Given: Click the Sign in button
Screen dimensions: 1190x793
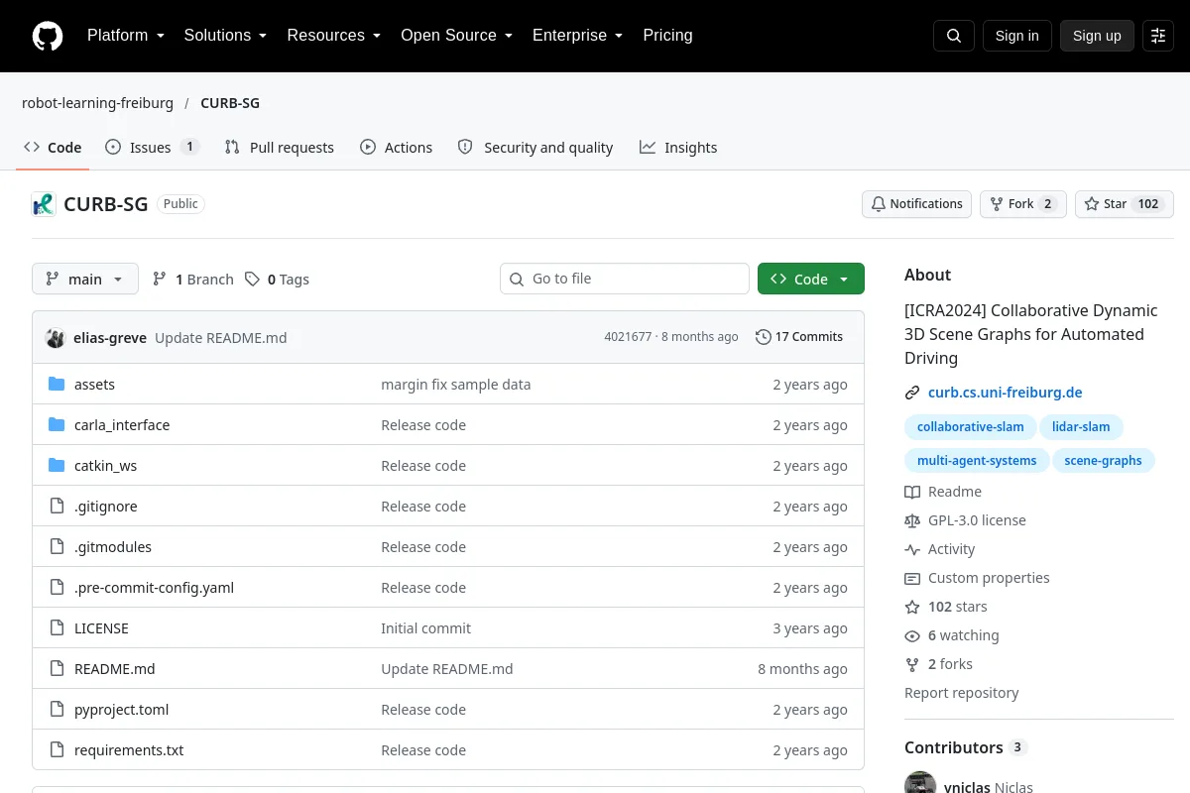Looking at the screenshot, I should (x=1016, y=36).
